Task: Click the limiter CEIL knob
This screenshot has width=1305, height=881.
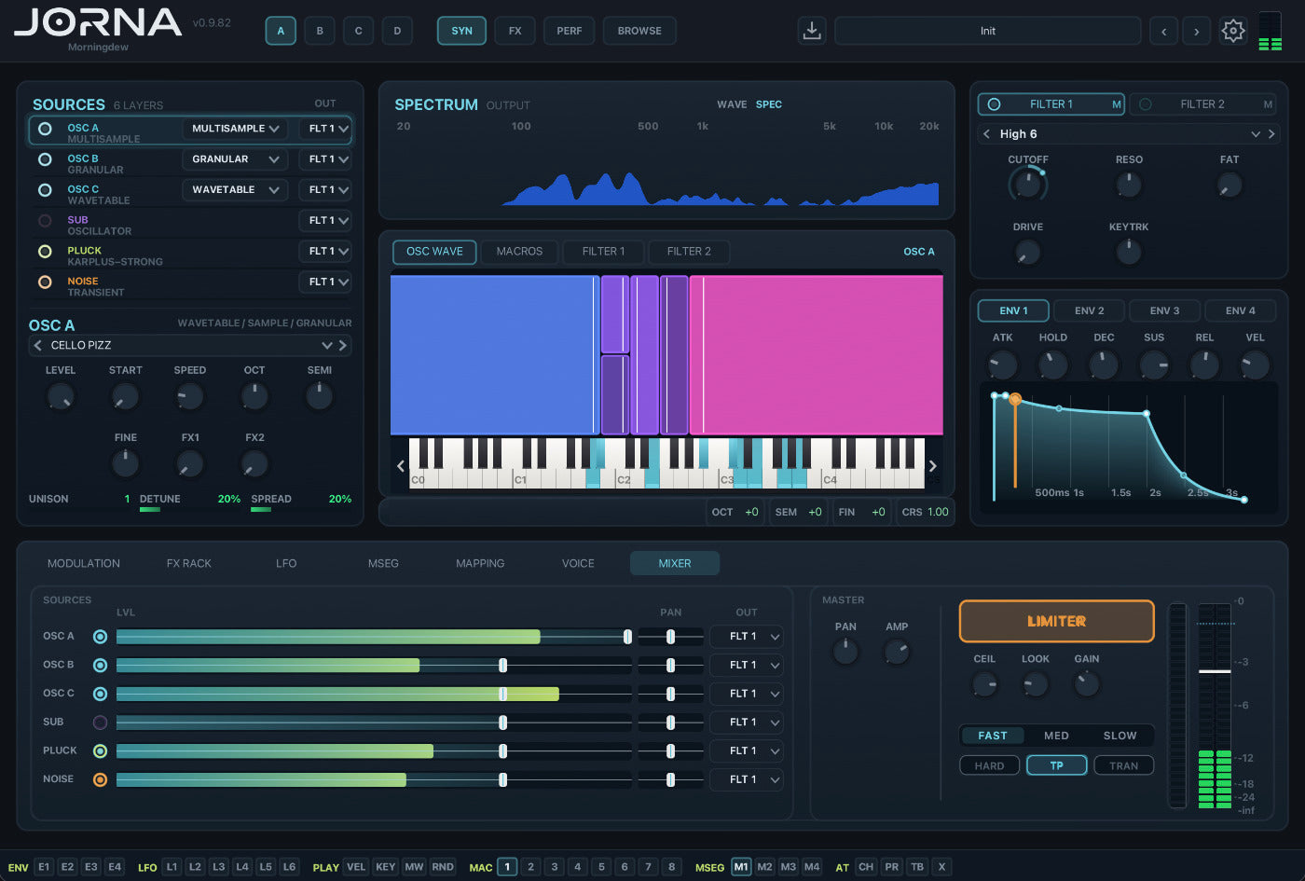Action: [984, 684]
